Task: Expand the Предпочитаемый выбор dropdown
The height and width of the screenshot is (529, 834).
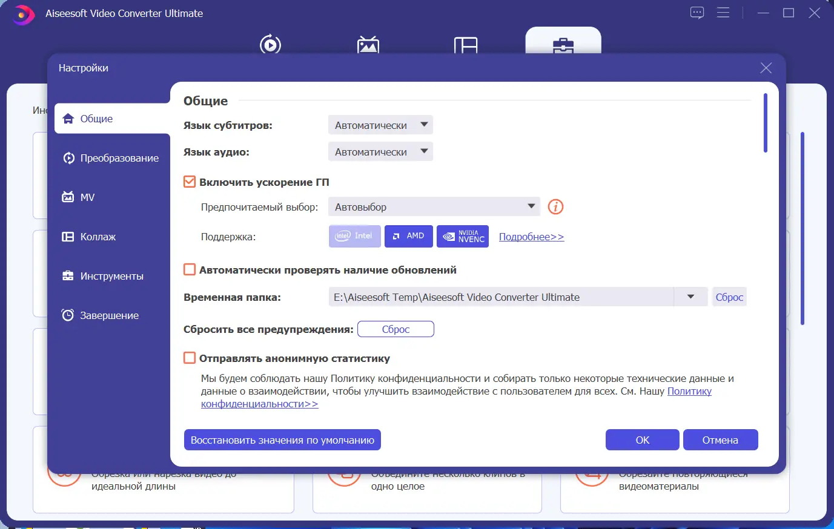Action: coord(434,206)
